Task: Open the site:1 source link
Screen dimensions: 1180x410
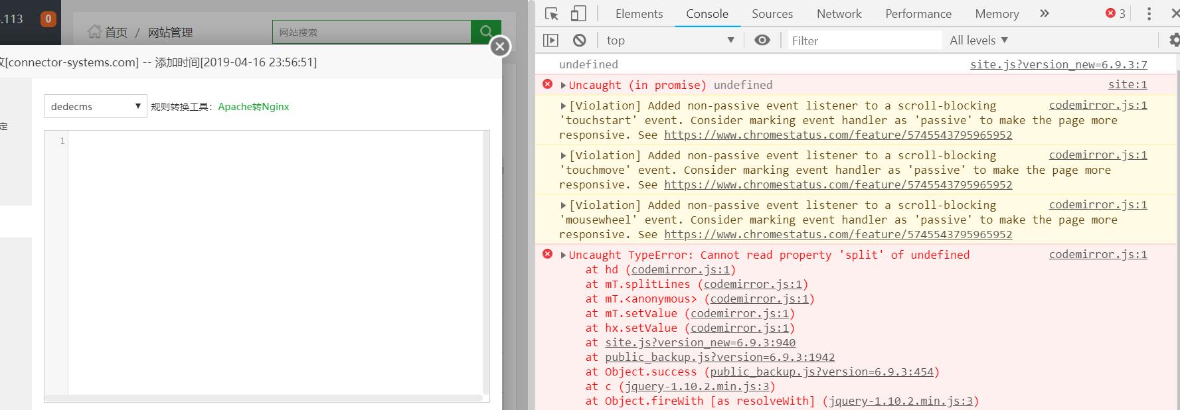Action: pyautogui.click(x=1128, y=84)
